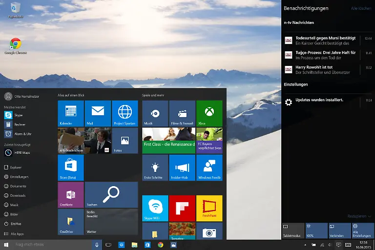Open Bilder from Start menu
Screen dimensions: 375x250
click(11, 214)
